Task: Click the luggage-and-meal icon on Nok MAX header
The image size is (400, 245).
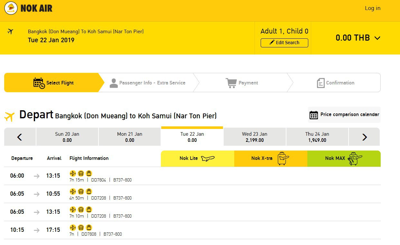Action: [x=355, y=158]
